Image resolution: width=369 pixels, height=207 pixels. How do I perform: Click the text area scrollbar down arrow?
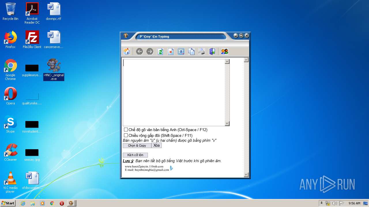click(227, 124)
